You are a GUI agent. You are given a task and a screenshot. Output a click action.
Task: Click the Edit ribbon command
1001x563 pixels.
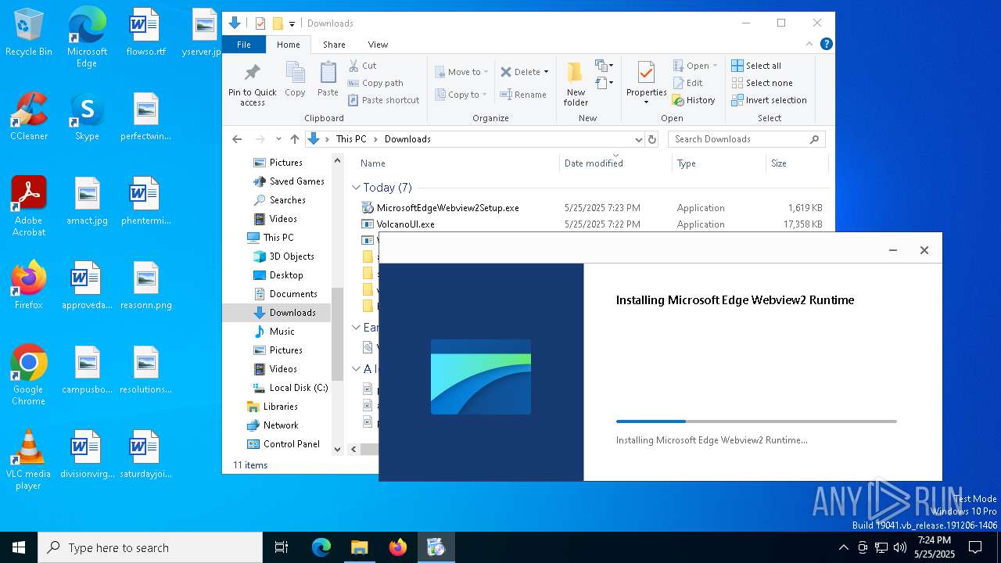coord(687,83)
